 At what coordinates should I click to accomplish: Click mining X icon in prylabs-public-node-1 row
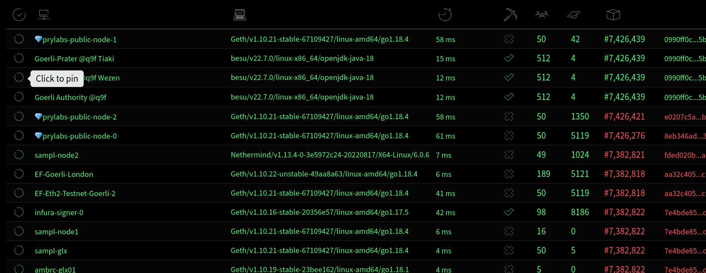pyautogui.click(x=509, y=39)
